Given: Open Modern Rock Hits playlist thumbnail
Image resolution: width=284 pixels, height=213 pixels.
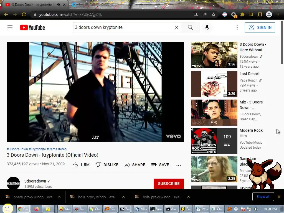Looking at the screenshot, I should tap(214, 141).
